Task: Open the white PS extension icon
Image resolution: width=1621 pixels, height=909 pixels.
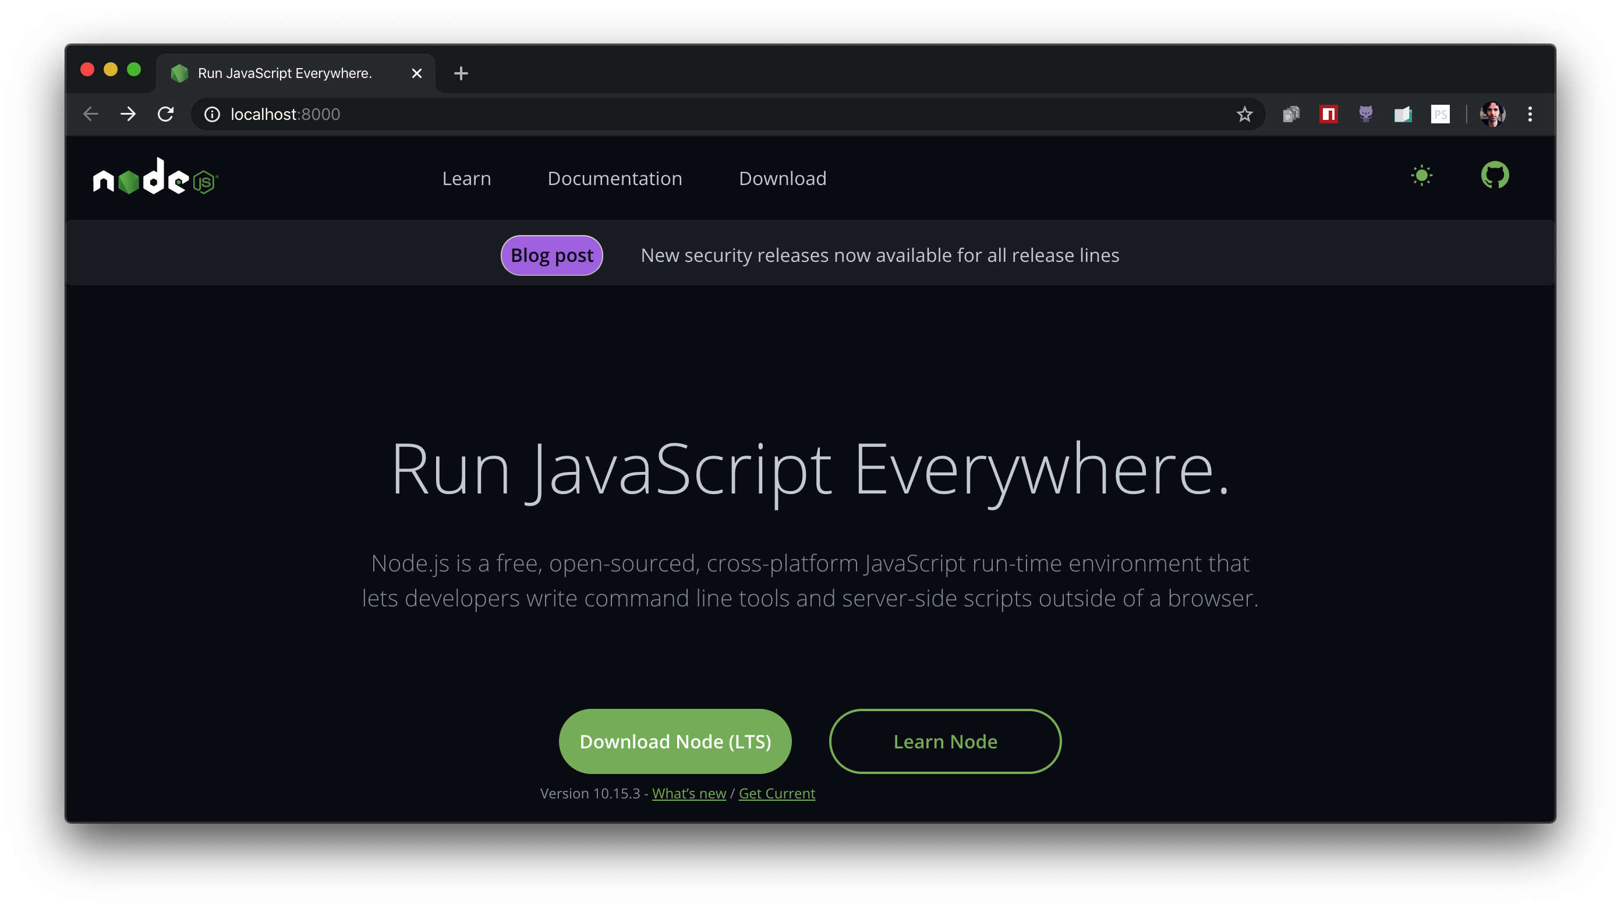Action: (x=1440, y=114)
